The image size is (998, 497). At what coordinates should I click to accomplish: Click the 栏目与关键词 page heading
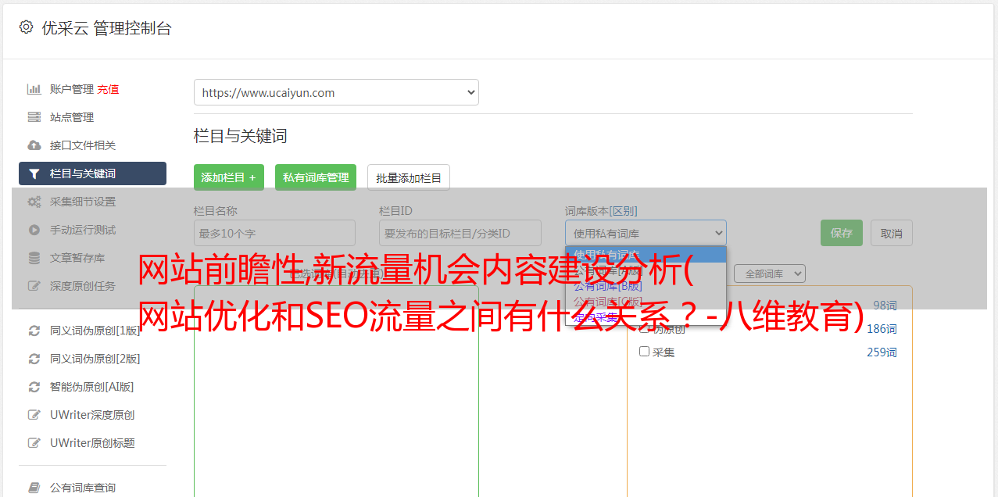[x=241, y=136]
